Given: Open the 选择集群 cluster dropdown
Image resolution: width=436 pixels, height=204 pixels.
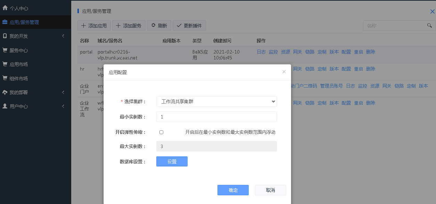Looking at the screenshot, I should 216,101.
